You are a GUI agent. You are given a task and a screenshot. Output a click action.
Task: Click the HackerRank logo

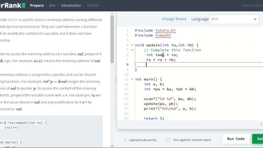[13, 5]
